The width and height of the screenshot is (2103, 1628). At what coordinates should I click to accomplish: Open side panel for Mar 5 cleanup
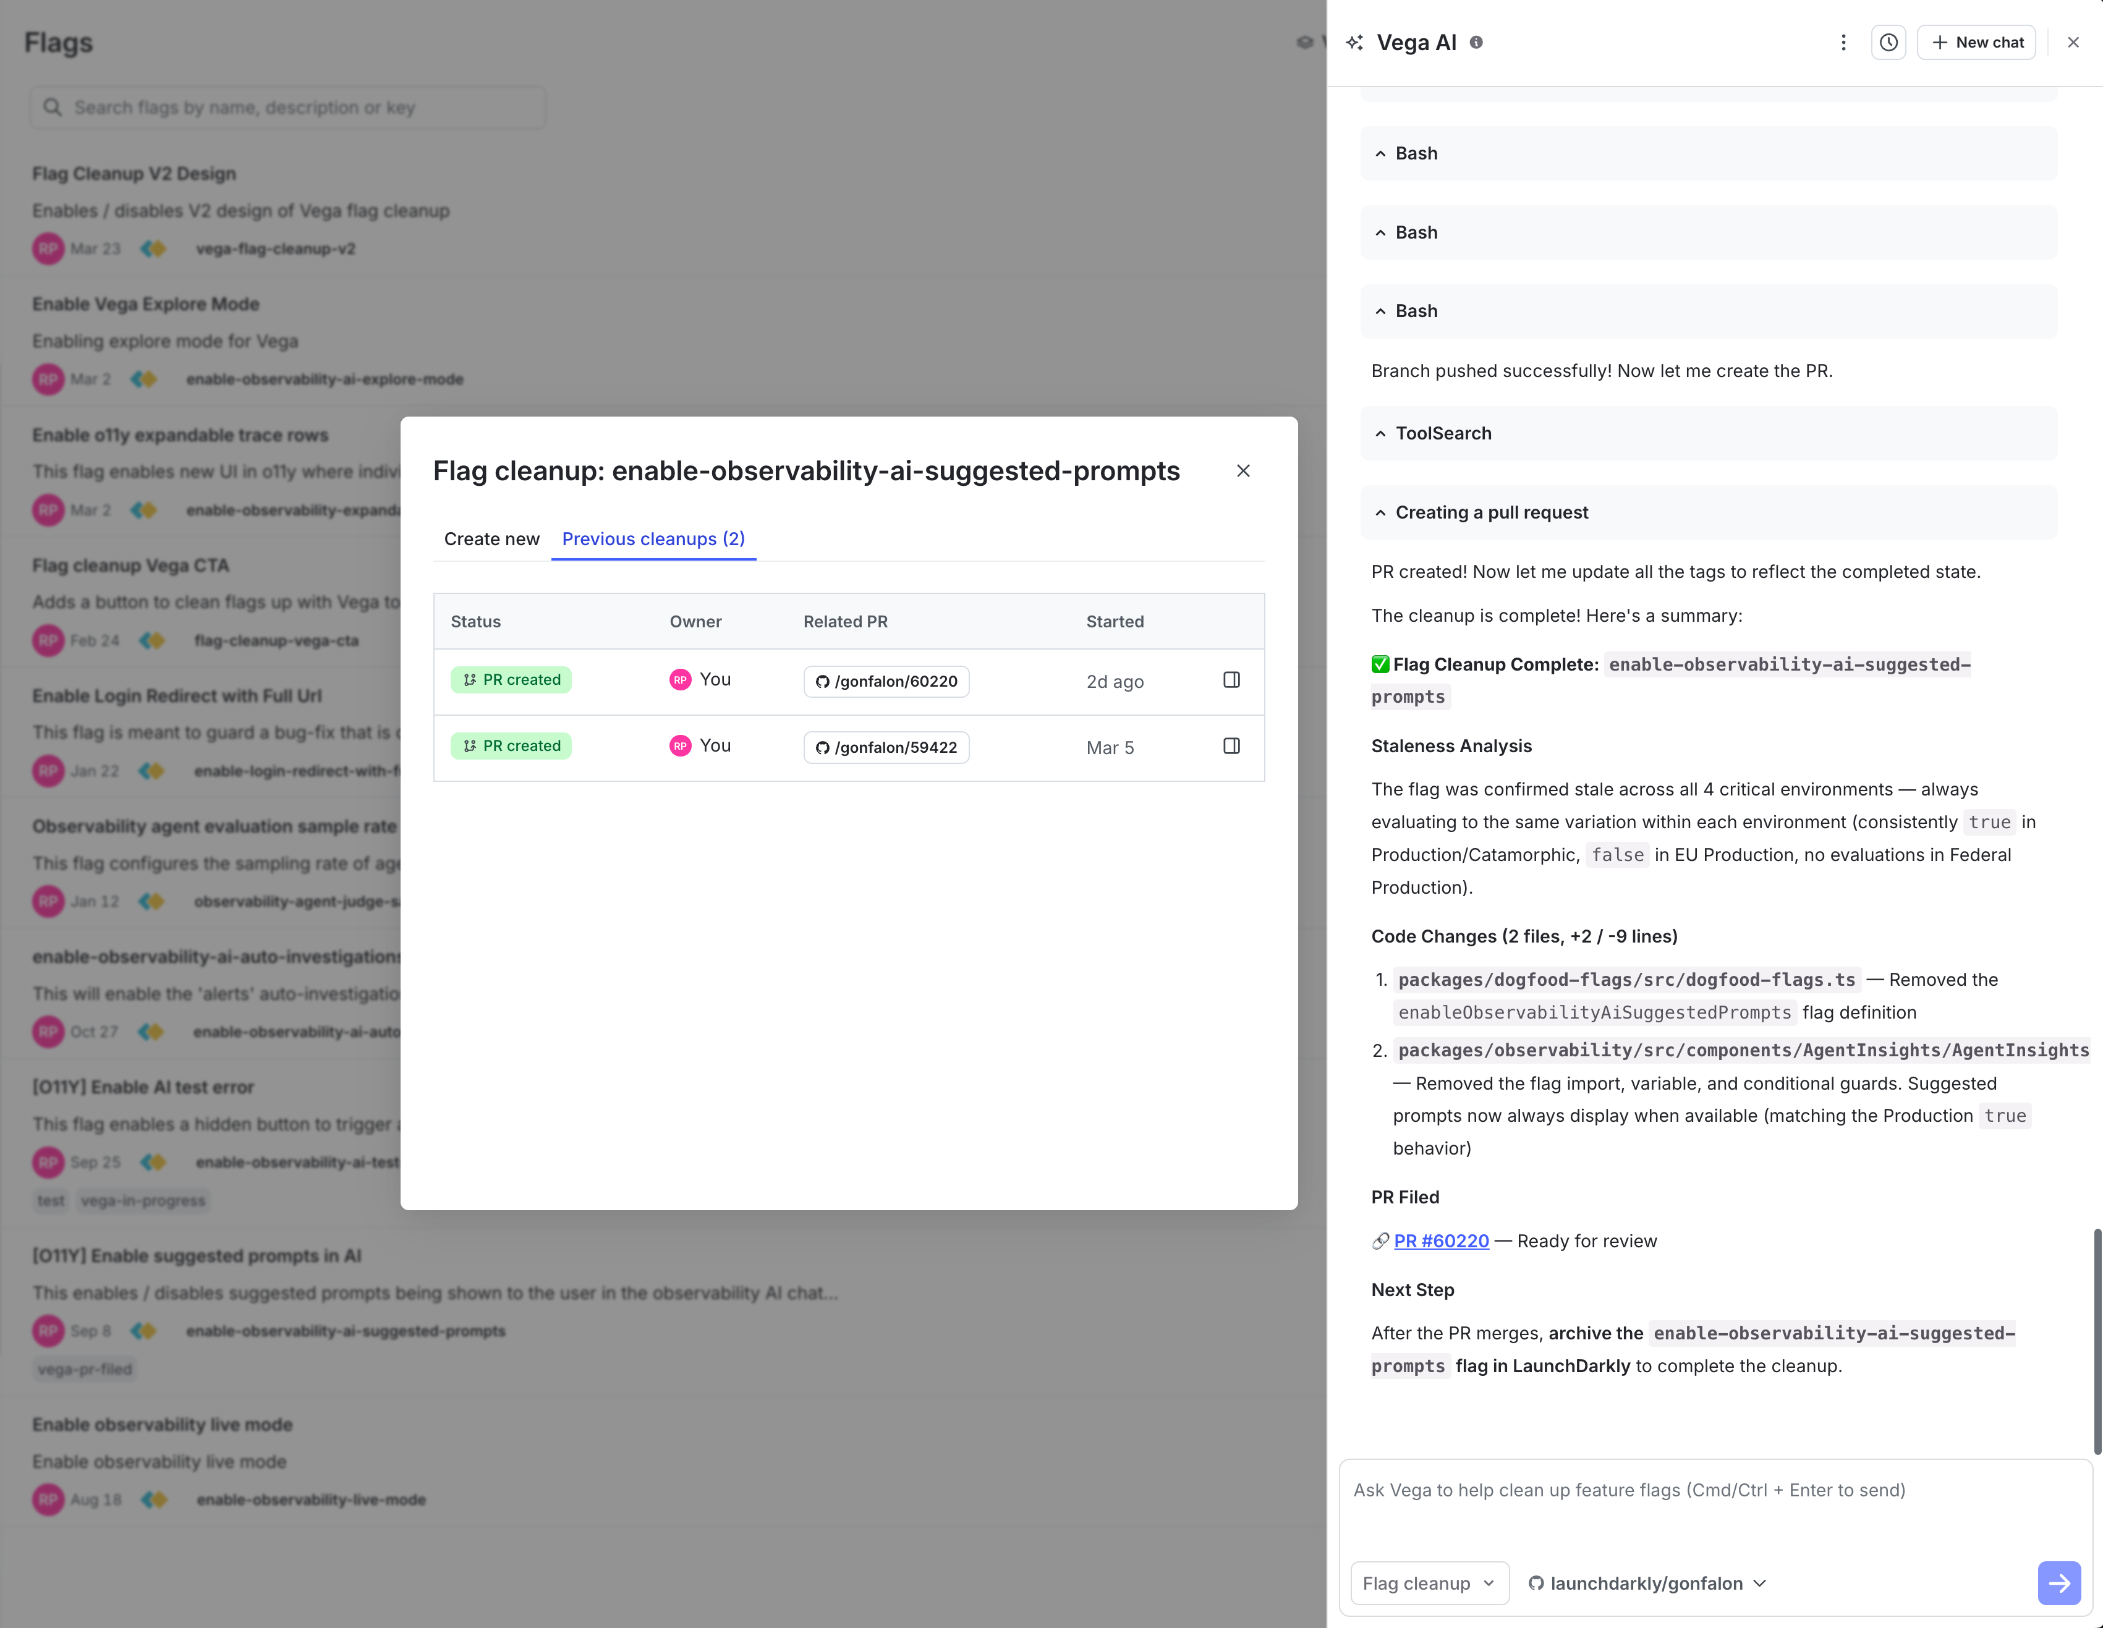(1231, 746)
